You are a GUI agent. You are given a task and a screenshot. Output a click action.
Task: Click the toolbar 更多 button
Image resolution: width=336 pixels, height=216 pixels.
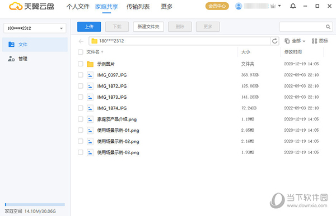(x=208, y=27)
